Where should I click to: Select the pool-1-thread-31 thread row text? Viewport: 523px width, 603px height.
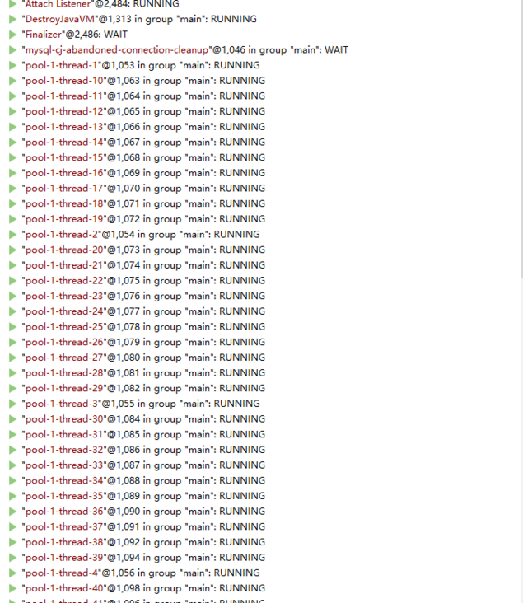click(x=144, y=434)
